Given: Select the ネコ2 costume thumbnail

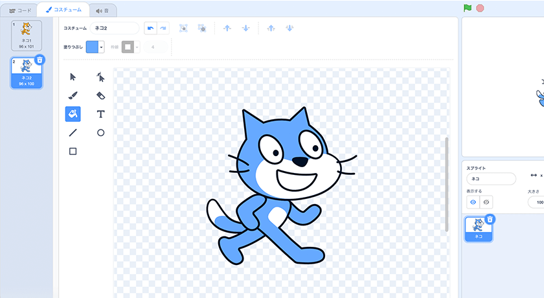Looking at the screenshot, I should click(27, 73).
